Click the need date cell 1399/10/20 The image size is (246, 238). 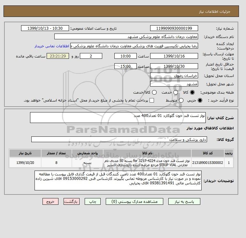point(25,163)
